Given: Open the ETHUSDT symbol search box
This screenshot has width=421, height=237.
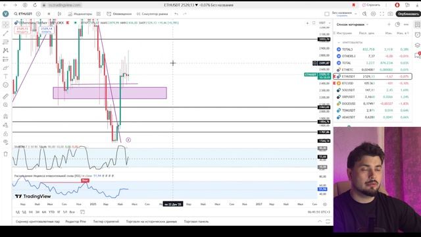Looking at the screenshot, I should point(24,14).
